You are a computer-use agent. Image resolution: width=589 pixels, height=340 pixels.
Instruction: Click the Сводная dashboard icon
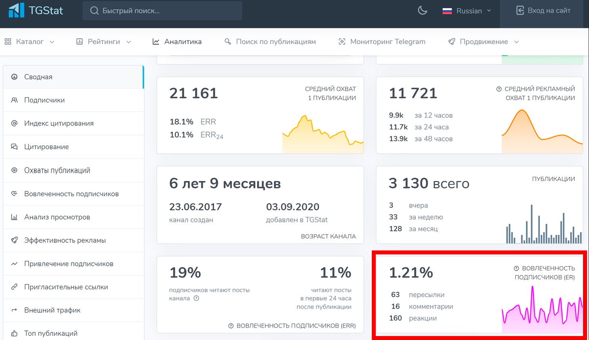pos(14,77)
